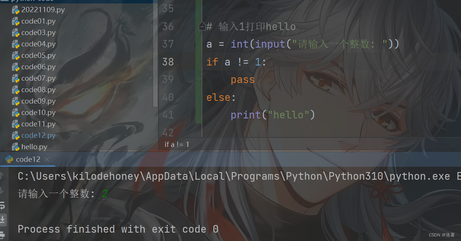This screenshot has width=461, height=241.
Task: Open the highlighted code12.py file
Action: tap(38, 136)
